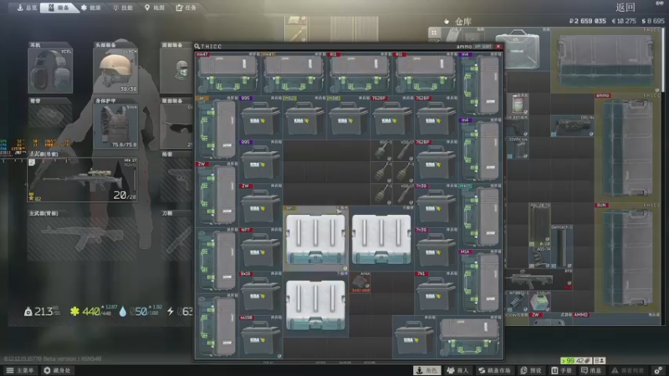Open the settings gear in bottom bar
Screen dimensions: 669x376
coord(658,370)
